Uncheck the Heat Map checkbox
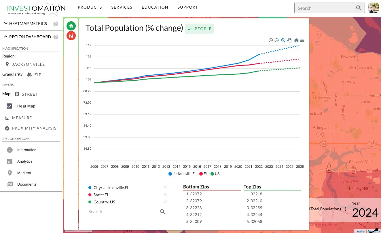381x233 pixels. (9, 106)
